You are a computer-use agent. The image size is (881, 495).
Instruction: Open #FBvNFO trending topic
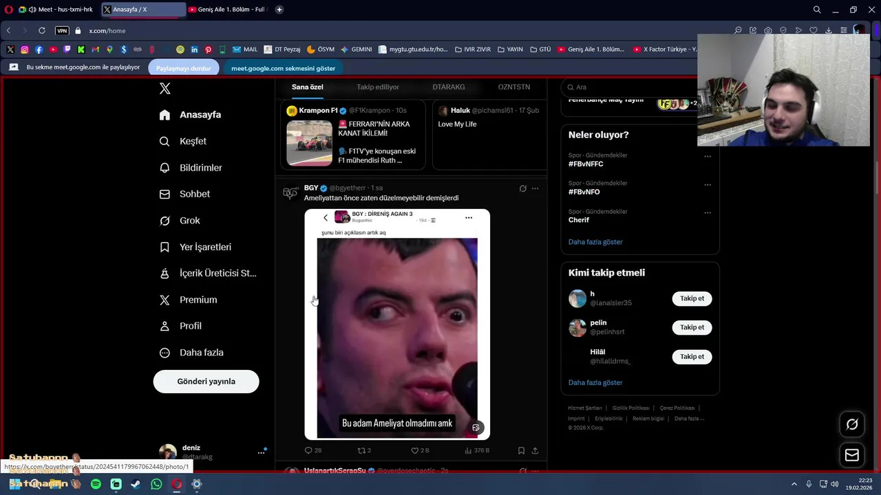tap(584, 192)
